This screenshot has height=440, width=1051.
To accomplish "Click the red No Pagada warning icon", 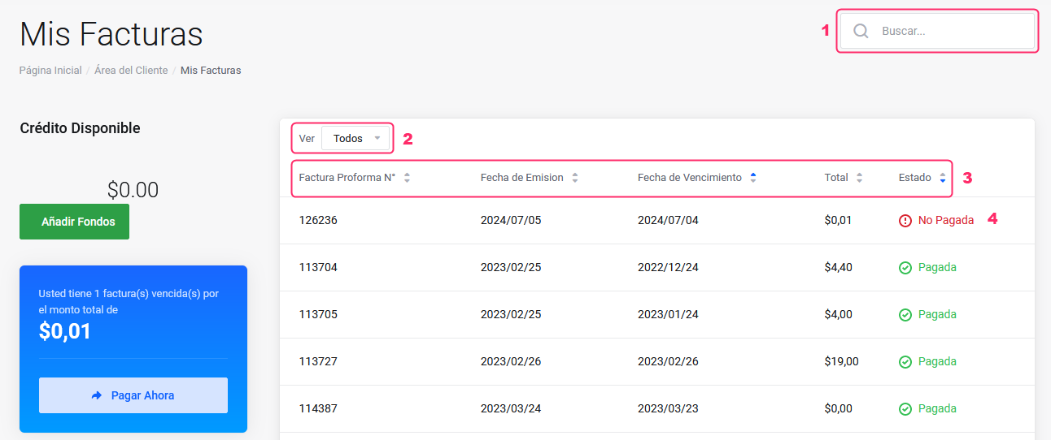I will pyautogui.click(x=905, y=221).
